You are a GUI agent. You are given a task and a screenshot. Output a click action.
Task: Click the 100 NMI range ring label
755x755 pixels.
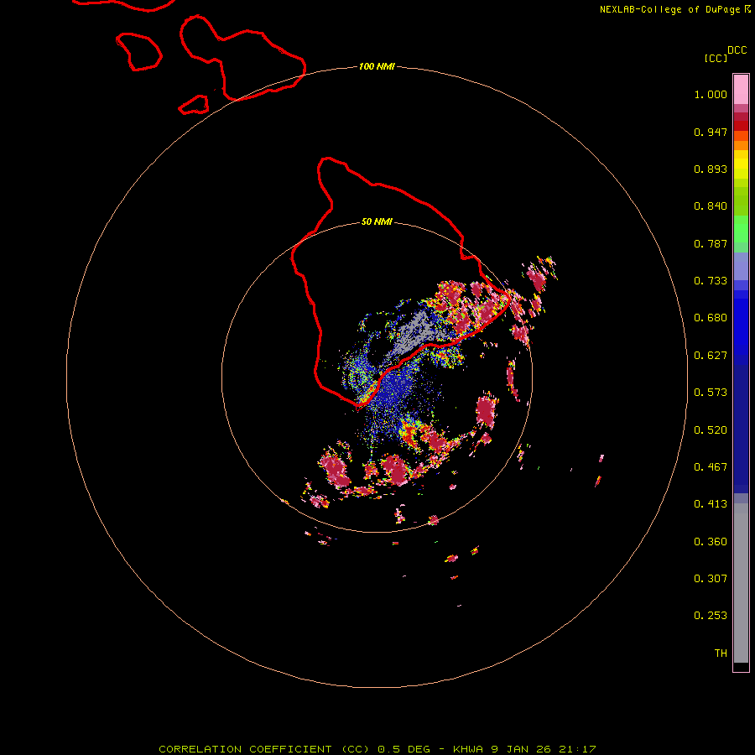click(377, 66)
